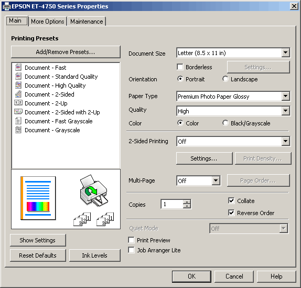Select Document - Fast Grayscale preset
This screenshot has height=288, width=301.
pos(59,121)
